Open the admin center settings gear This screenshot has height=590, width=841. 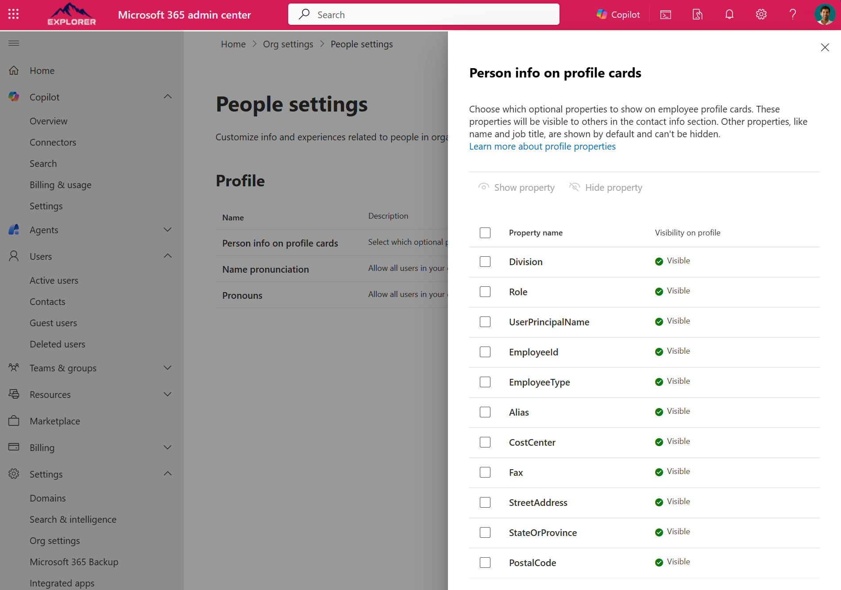761,14
